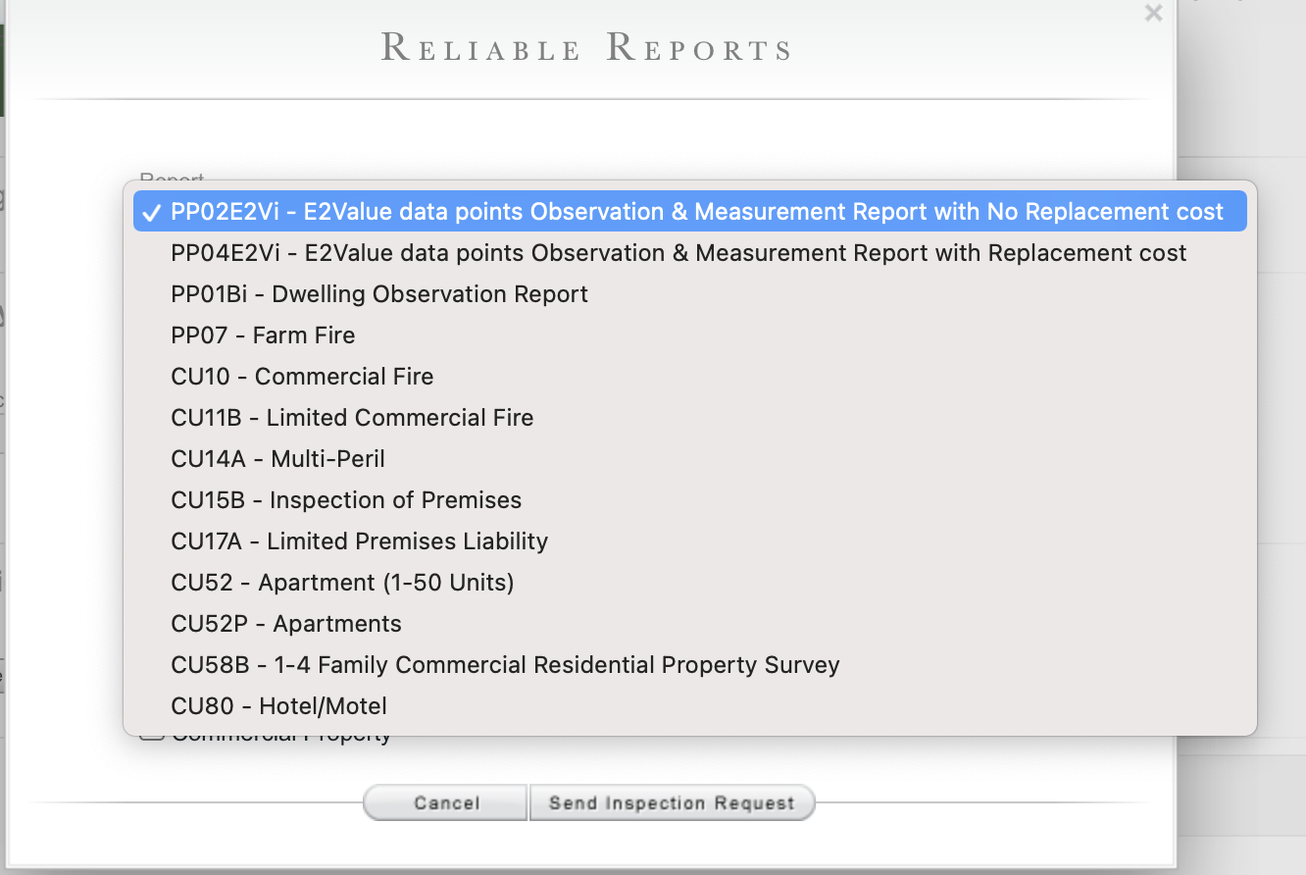
Task: Click Send Inspection Request button
Action: click(x=672, y=802)
